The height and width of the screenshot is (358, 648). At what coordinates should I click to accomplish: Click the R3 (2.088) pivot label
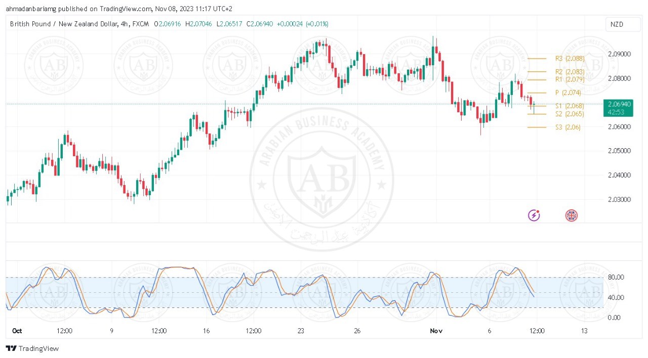[570, 59]
